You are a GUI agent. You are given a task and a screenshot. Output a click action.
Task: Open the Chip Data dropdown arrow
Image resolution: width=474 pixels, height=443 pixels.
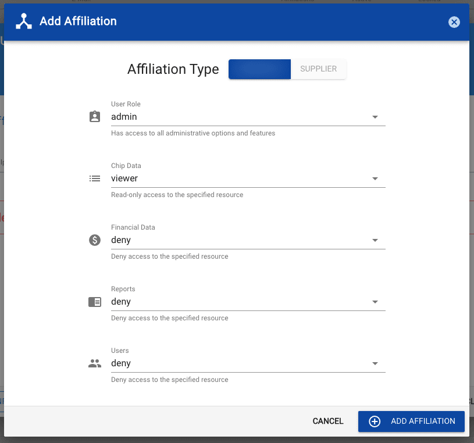tap(375, 178)
